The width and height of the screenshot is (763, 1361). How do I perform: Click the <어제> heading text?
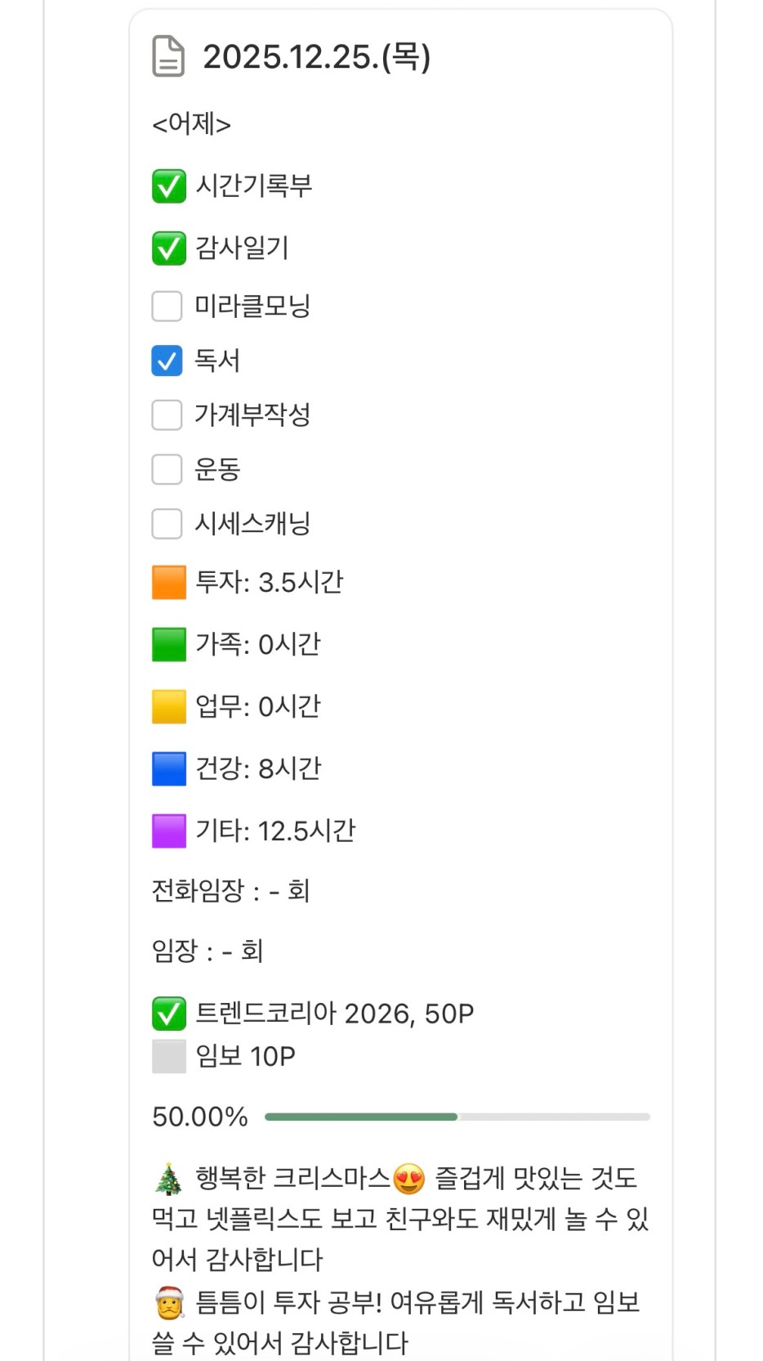[191, 124]
